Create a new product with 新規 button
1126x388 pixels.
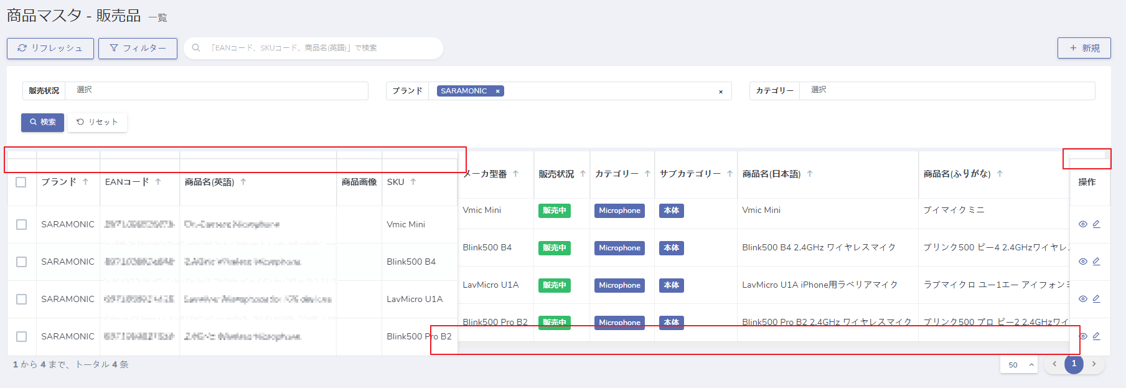point(1084,48)
